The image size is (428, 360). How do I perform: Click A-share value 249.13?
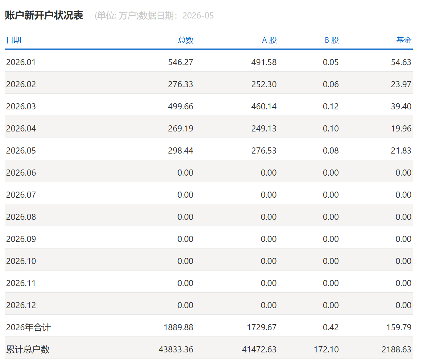coord(264,129)
